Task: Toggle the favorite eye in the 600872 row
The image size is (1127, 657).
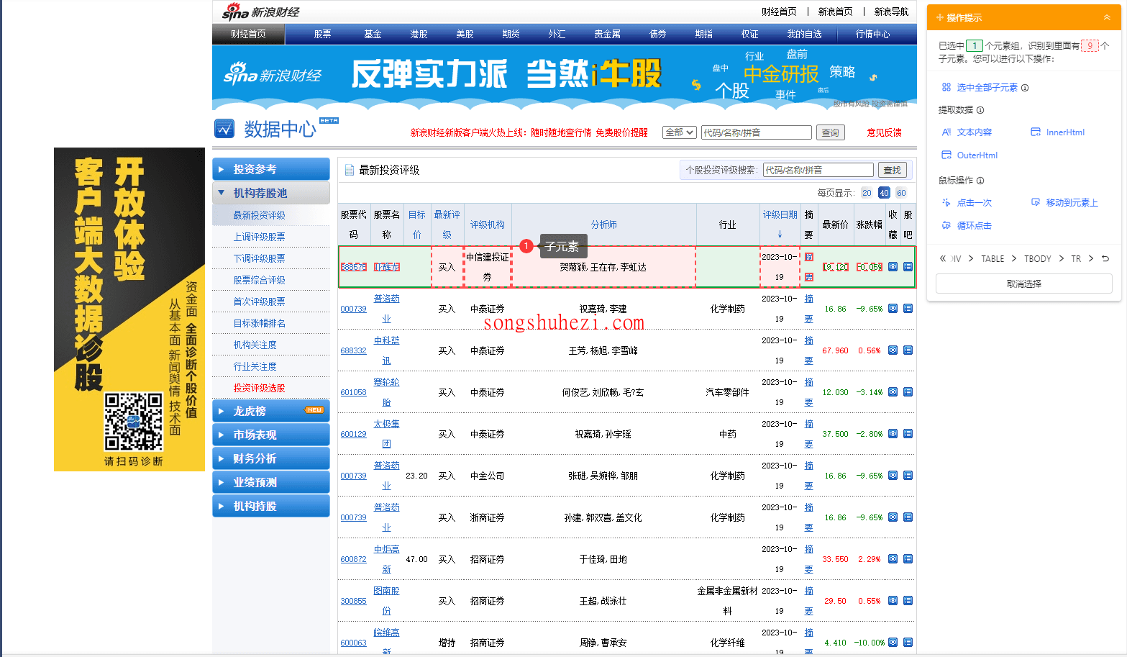Action: 893,559
